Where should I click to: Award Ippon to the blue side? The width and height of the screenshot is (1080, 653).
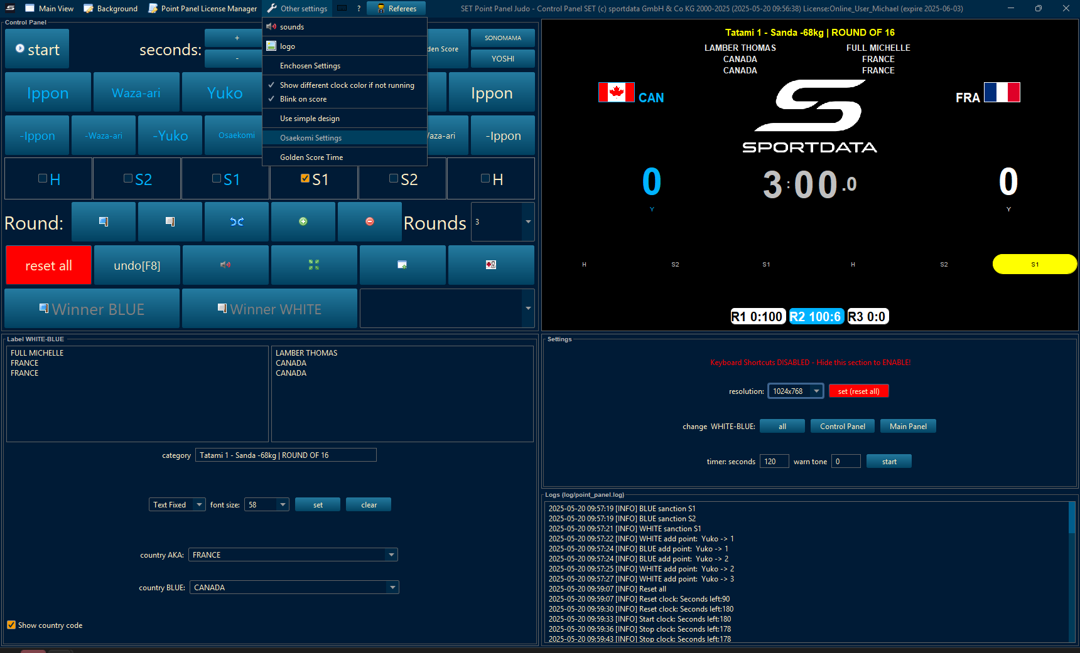click(x=48, y=92)
